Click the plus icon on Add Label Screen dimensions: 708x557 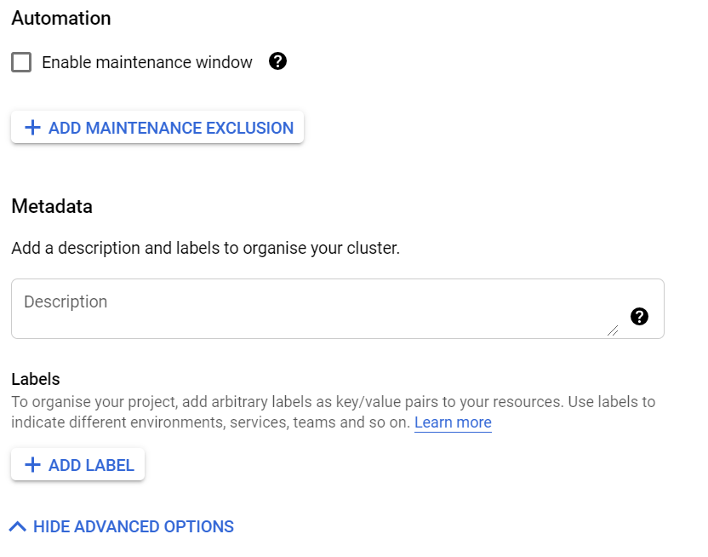(32, 464)
